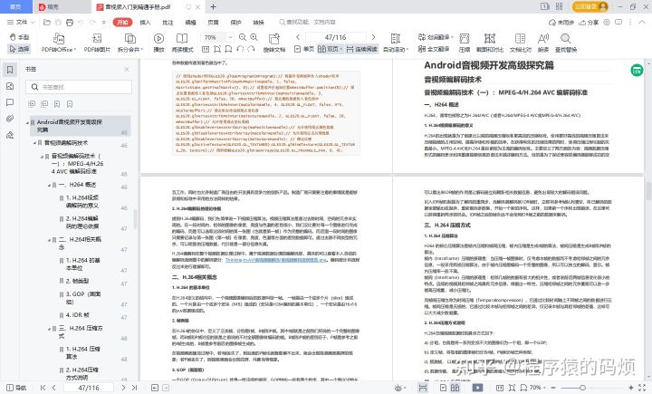Enter Reading mode
The width and height of the screenshot is (652, 394).
pos(182,43)
